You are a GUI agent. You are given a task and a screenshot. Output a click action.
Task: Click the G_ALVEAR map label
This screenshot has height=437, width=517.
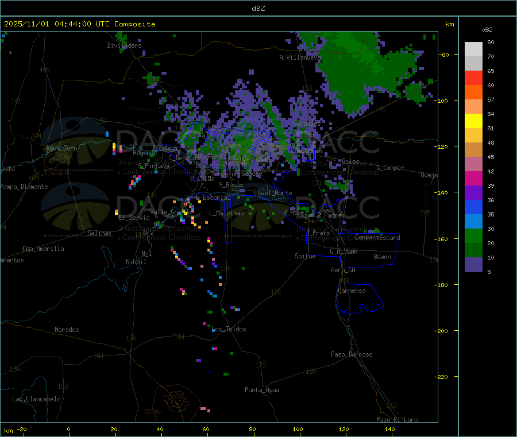coord(344,252)
